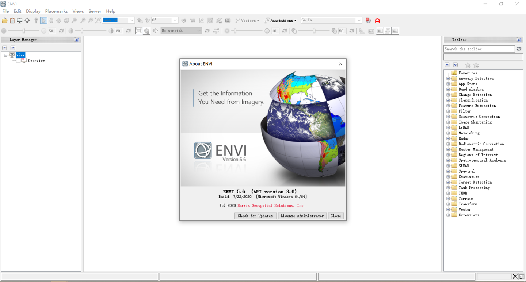The height and width of the screenshot is (282, 526).
Task: Click the Zoom in magnifier icon
Action: click(x=83, y=21)
